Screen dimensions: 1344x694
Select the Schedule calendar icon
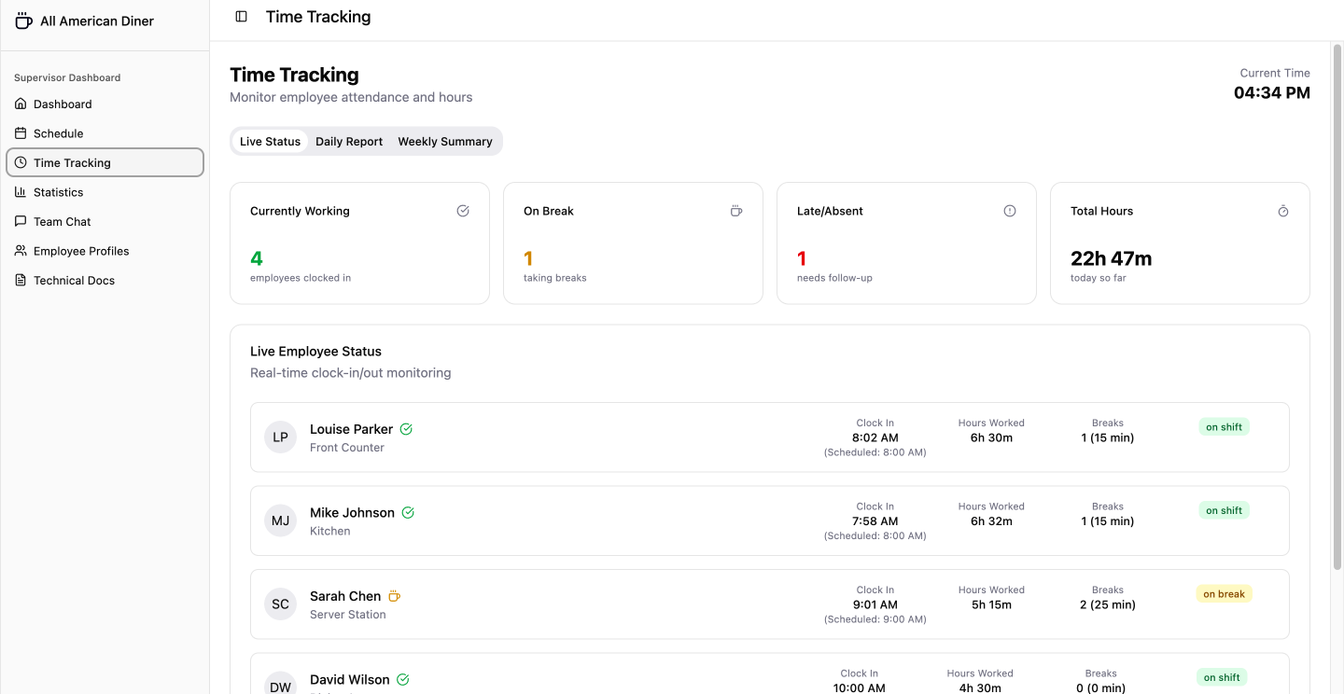tap(20, 132)
